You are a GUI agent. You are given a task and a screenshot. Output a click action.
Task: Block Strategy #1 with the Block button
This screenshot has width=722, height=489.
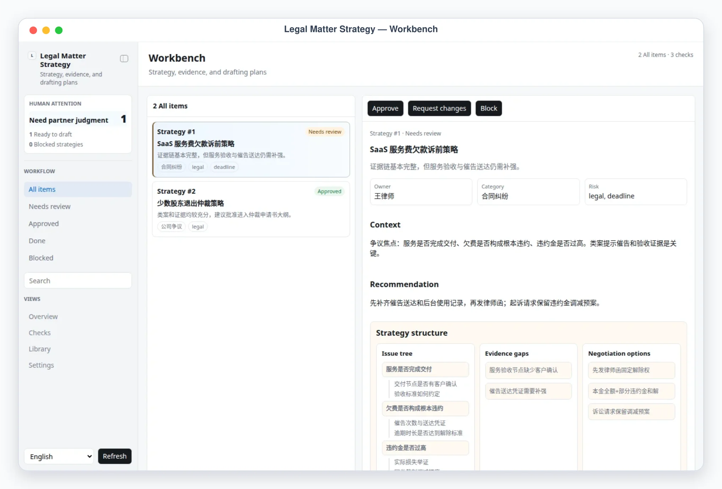tap(489, 108)
